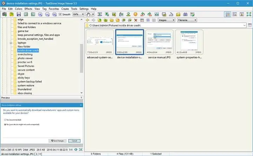Viewport: 253px width, 156px height.
Task: Open the Tag menu
Action: tap(44, 9)
